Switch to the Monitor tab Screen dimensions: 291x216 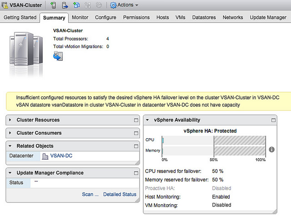80,17
